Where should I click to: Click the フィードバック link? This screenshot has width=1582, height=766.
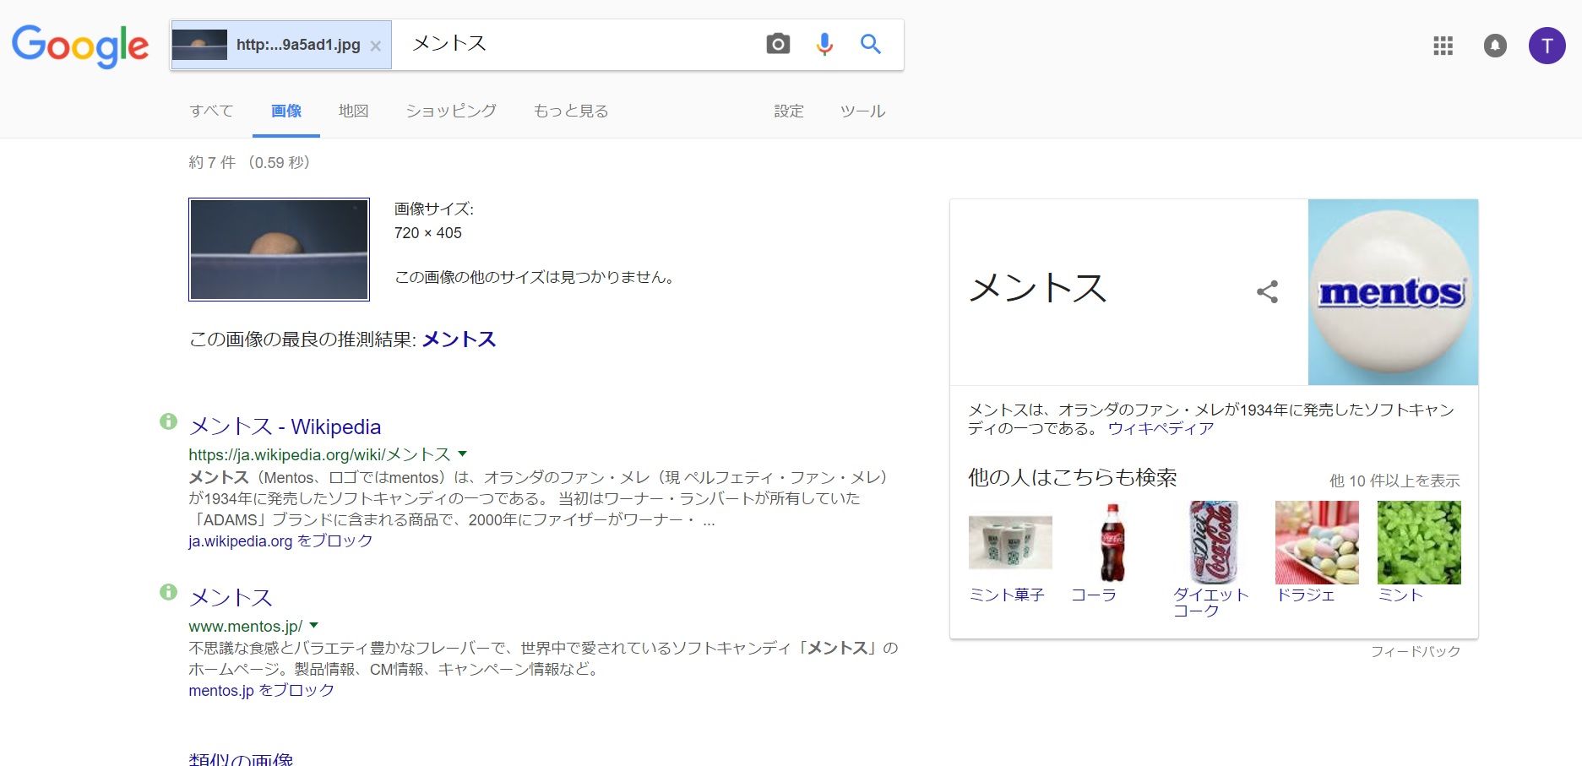[1416, 651]
